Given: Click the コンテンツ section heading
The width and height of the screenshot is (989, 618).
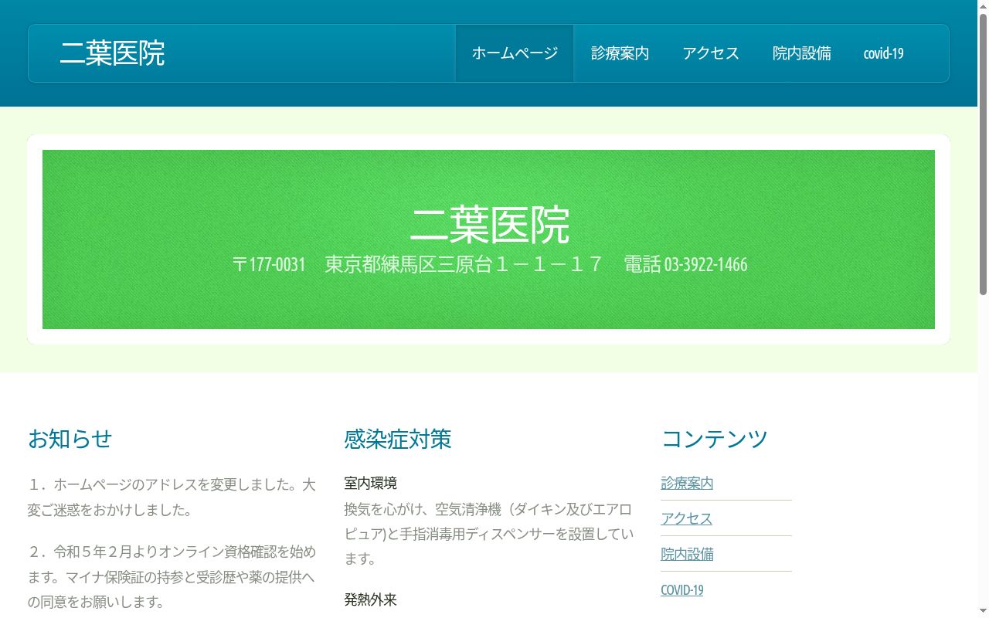Looking at the screenshot, I should click(x=715, y=439).
